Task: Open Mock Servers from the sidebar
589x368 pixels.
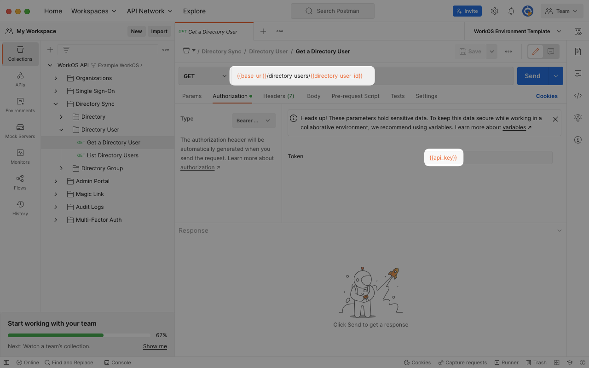Action: pos(20,132)
